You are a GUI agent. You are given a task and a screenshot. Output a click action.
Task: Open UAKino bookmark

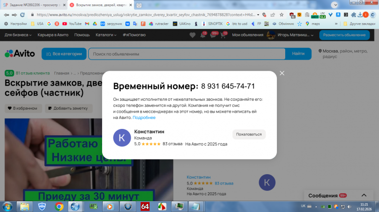tap(182, 24)
